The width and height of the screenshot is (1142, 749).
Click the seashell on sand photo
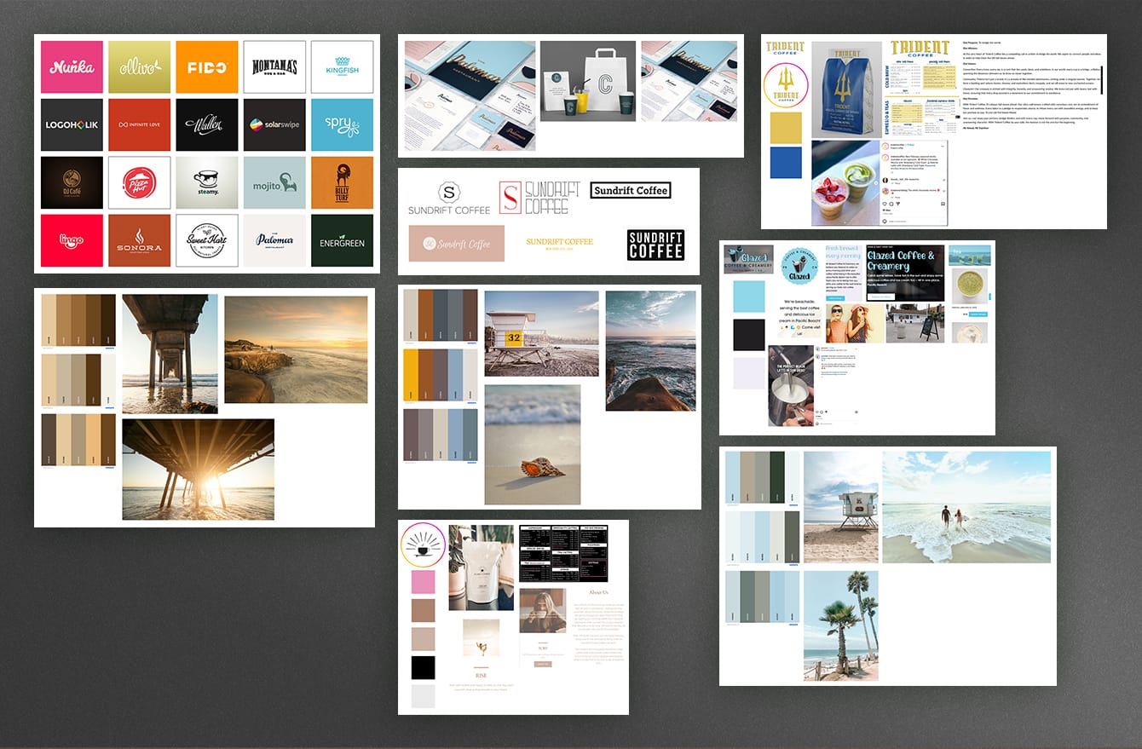[534, 445]
